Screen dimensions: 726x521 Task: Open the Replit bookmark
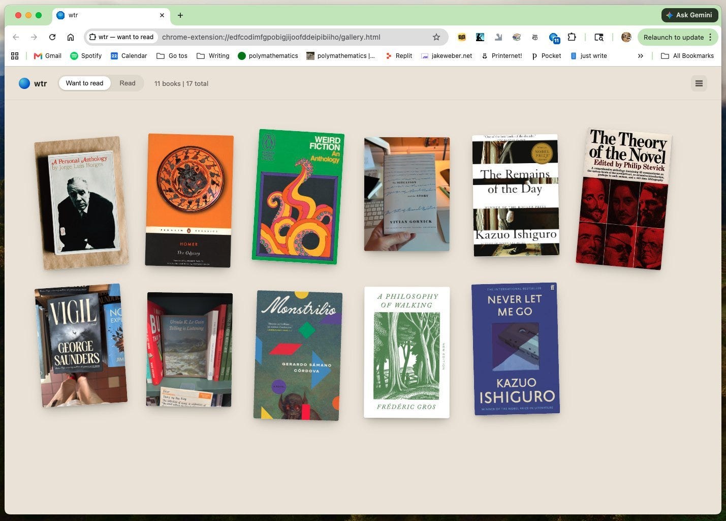[399, 56]
